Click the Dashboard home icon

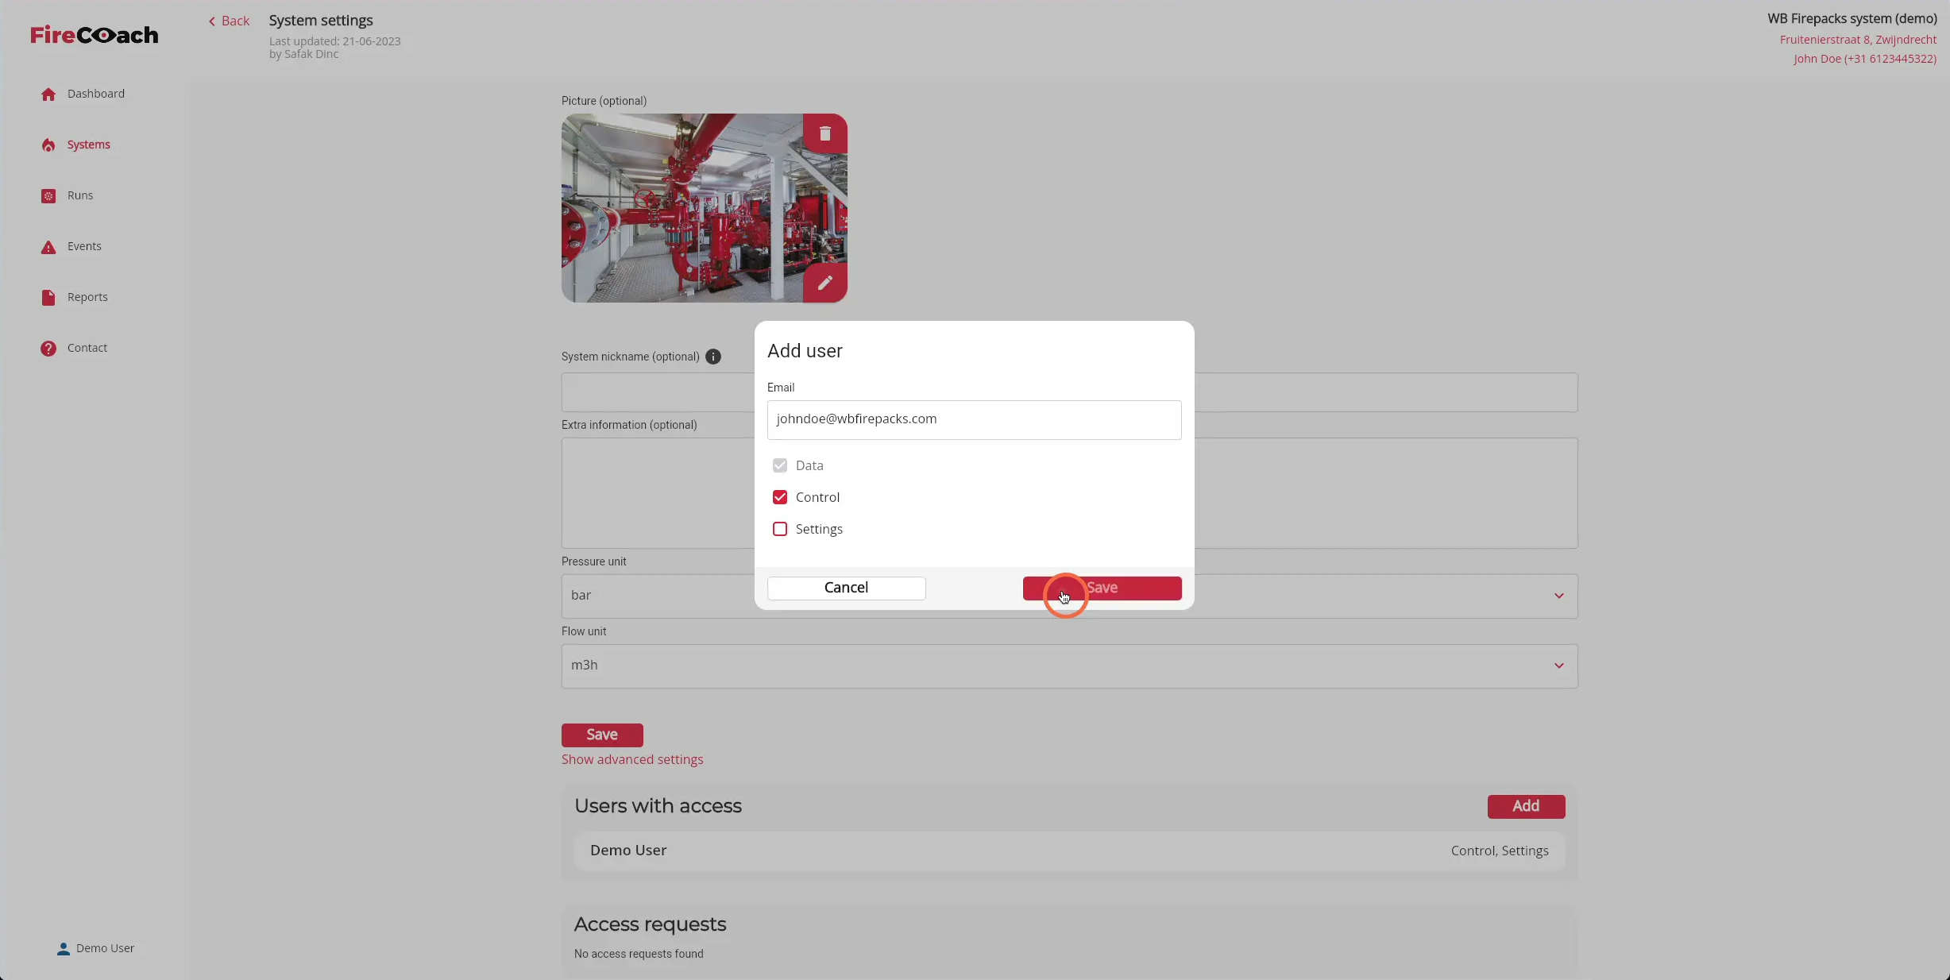tap(48, 94)
